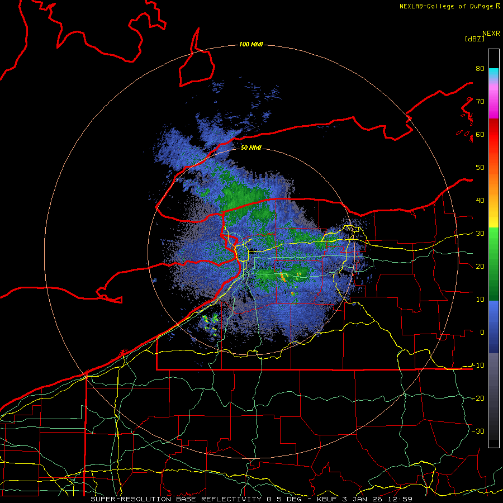Click the KBUF station identifier in the caption
The width and height of the screenshot is (503, 503).
pos(327,499)
